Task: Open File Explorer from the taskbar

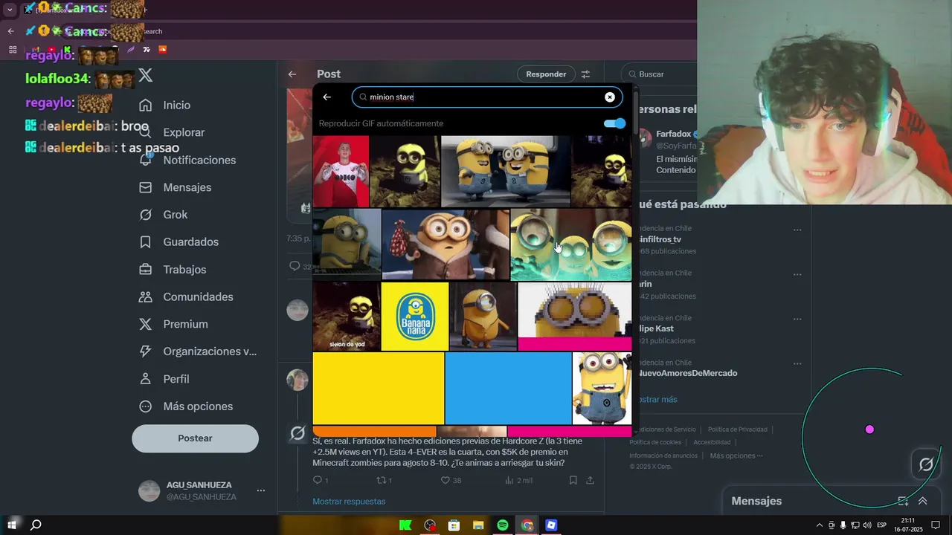Action: [478, 525]
